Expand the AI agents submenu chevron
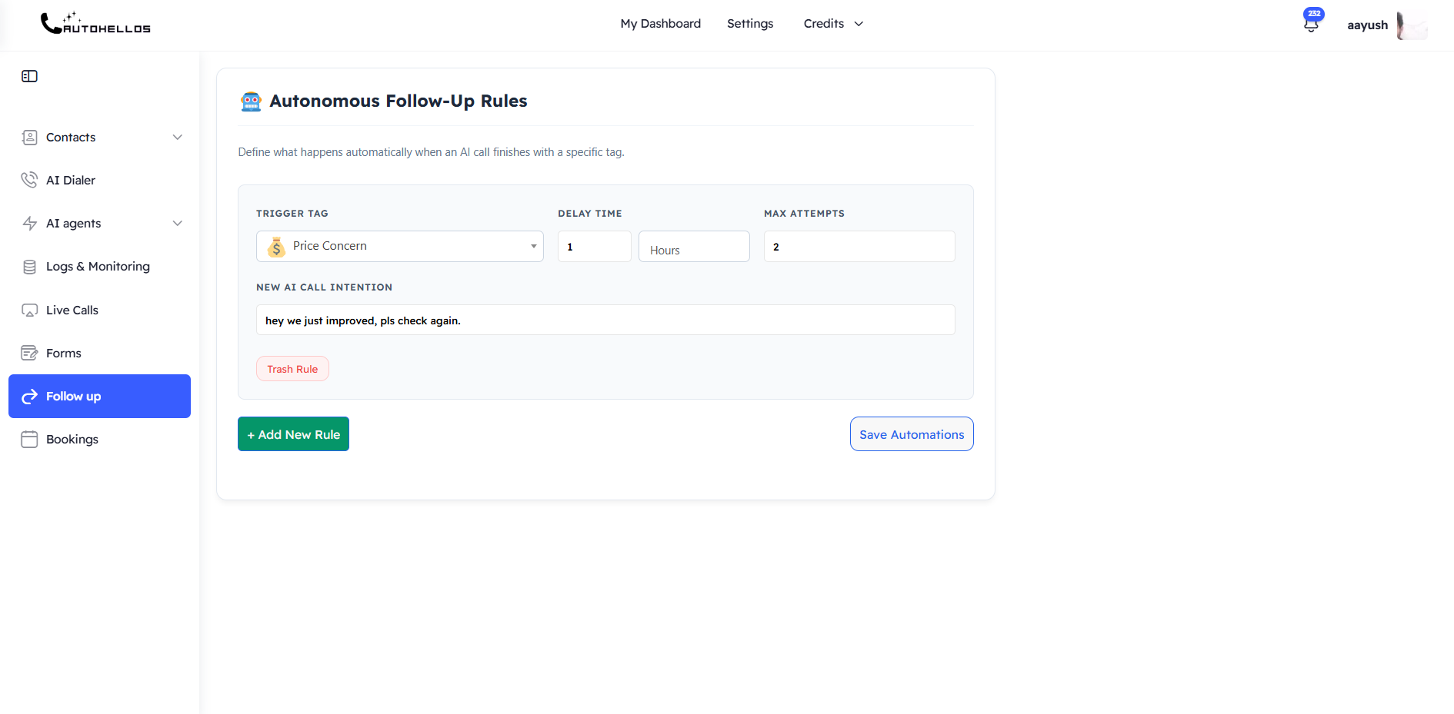 click(x=178, y=223)
